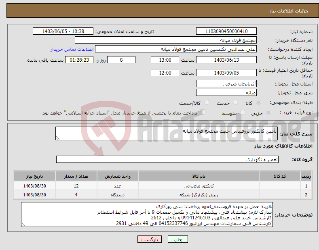
Task: Click remaining time field 01:28:23
Action: pyautogui.click(x=79, y=60)
